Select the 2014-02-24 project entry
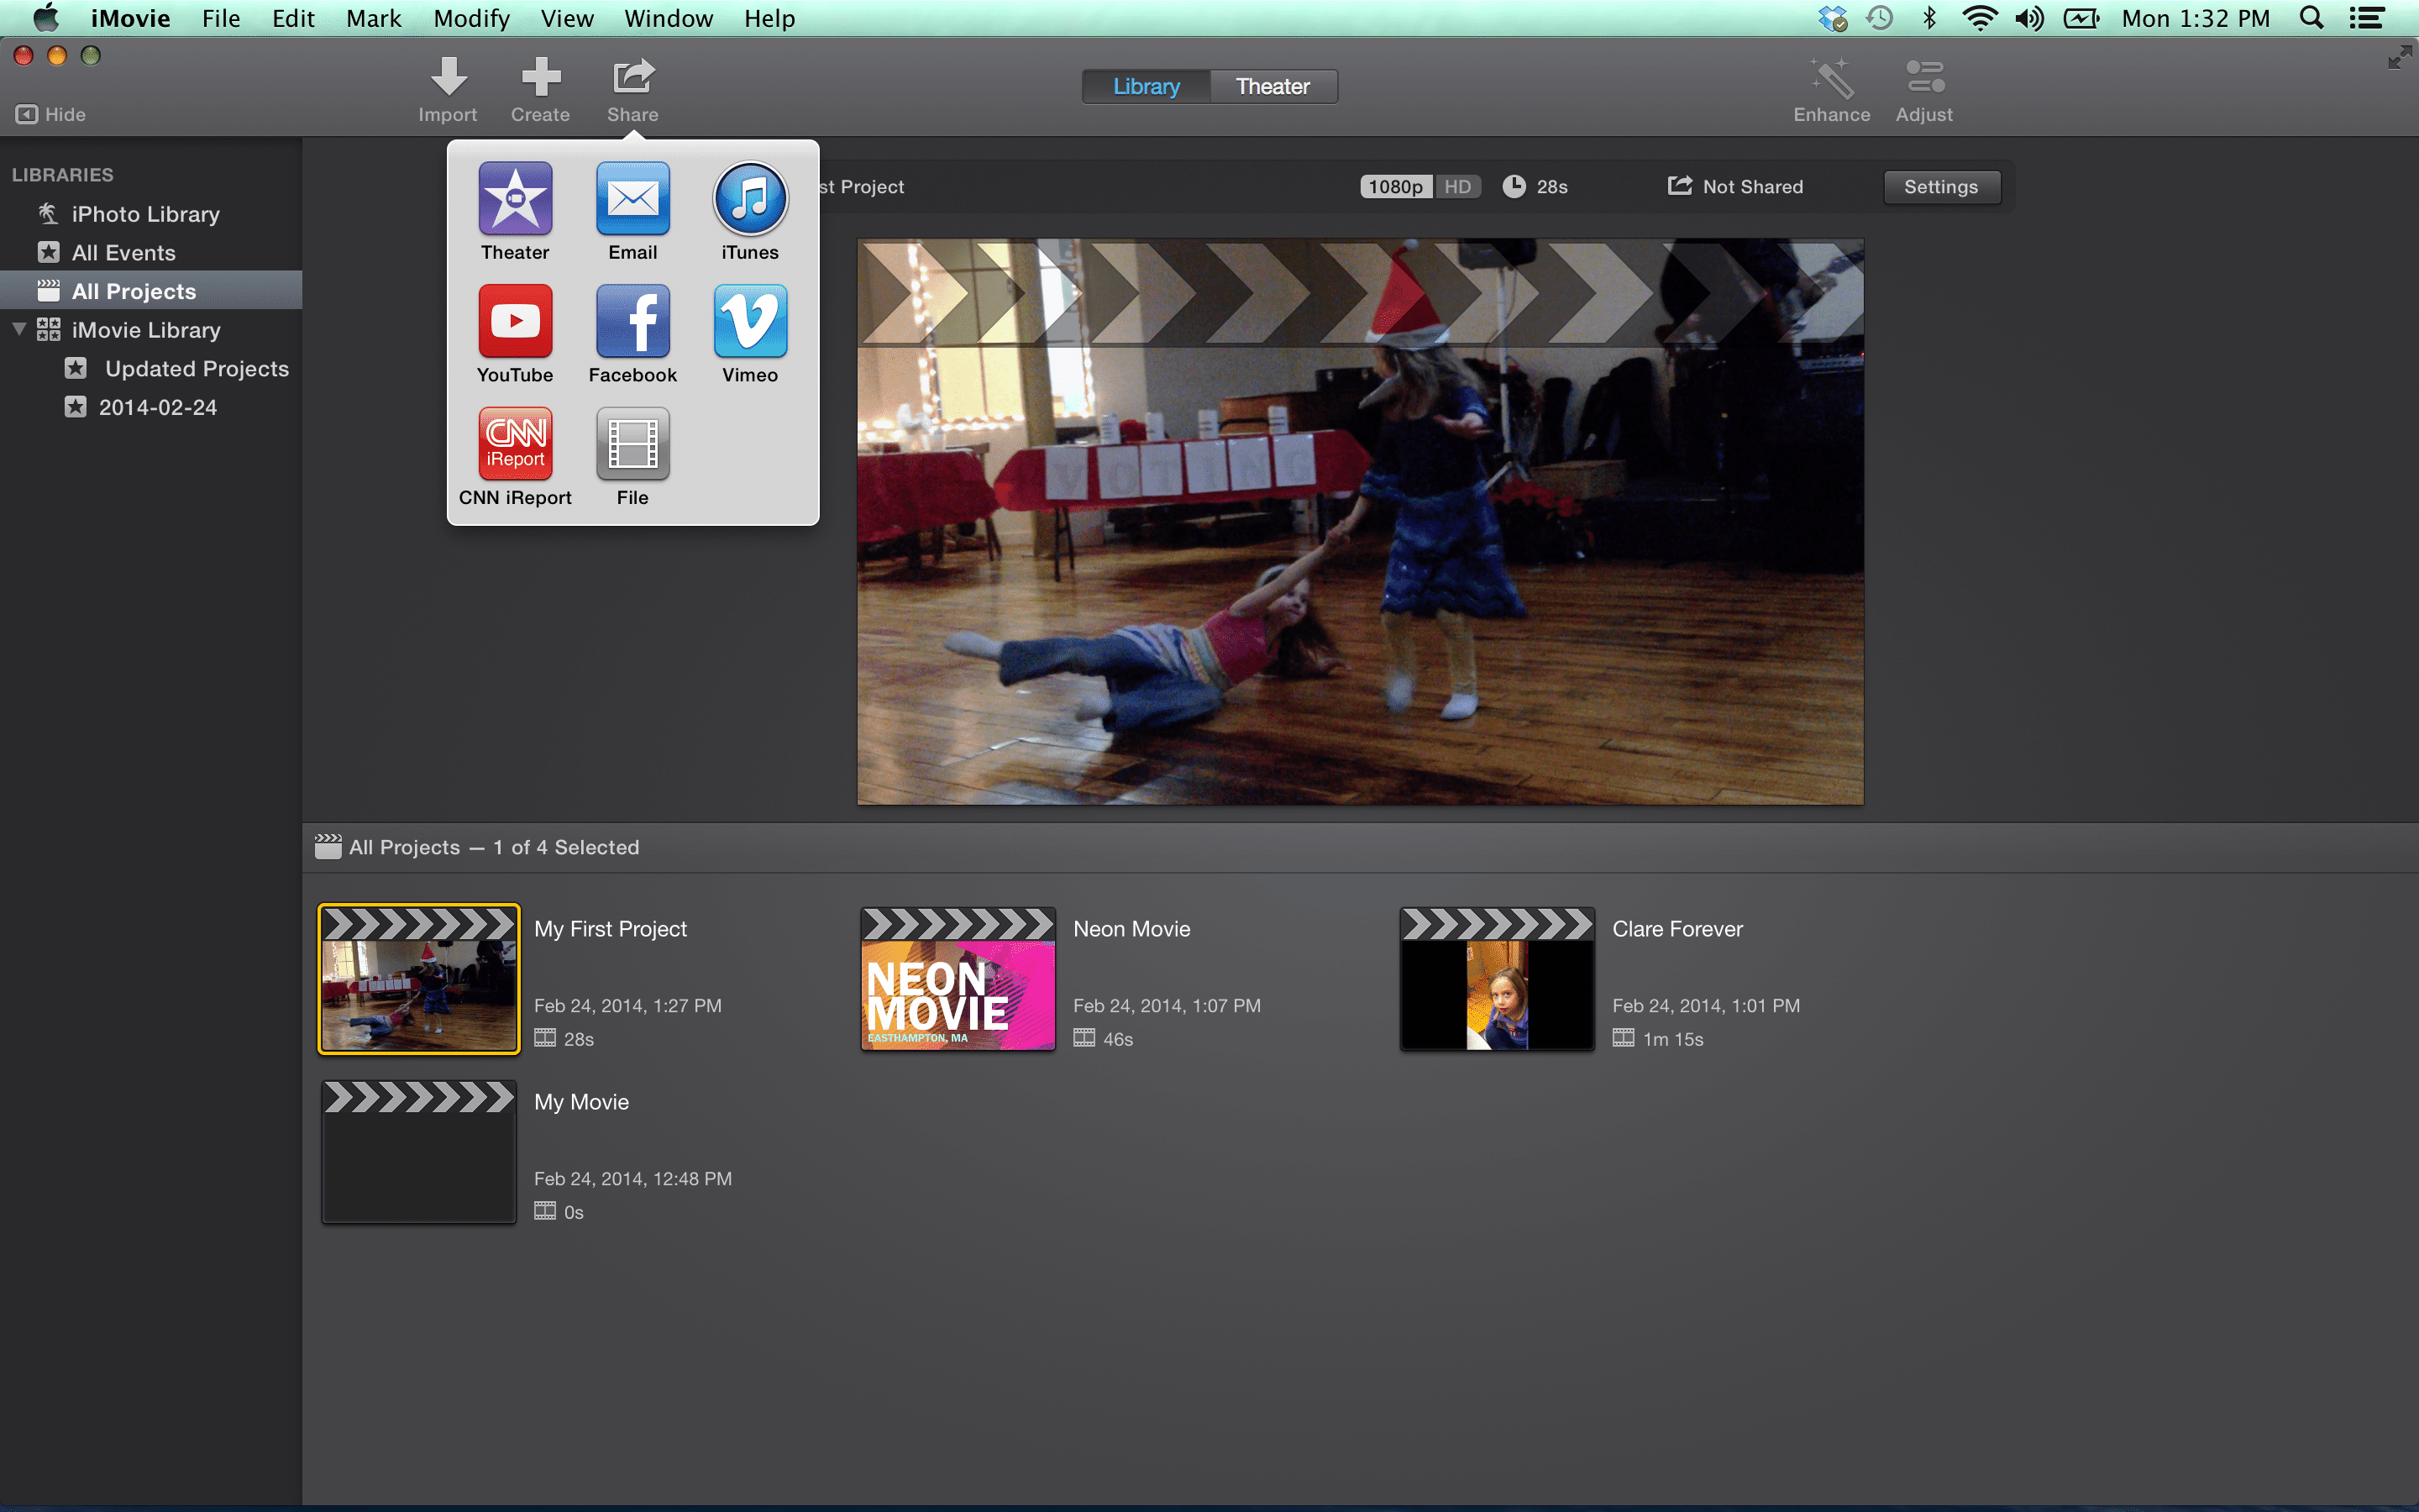Image resolution: width=2419 pixels, height=1512 pixels. [x=159, y=406]
